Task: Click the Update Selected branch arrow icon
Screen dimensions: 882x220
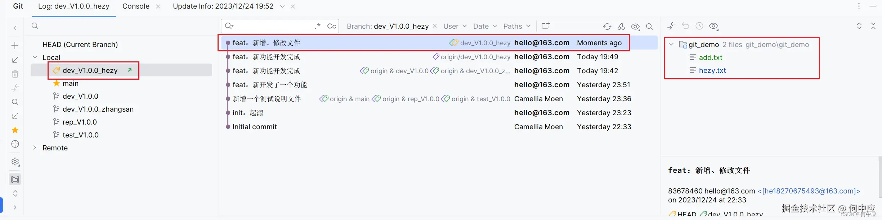Action: 15,60
